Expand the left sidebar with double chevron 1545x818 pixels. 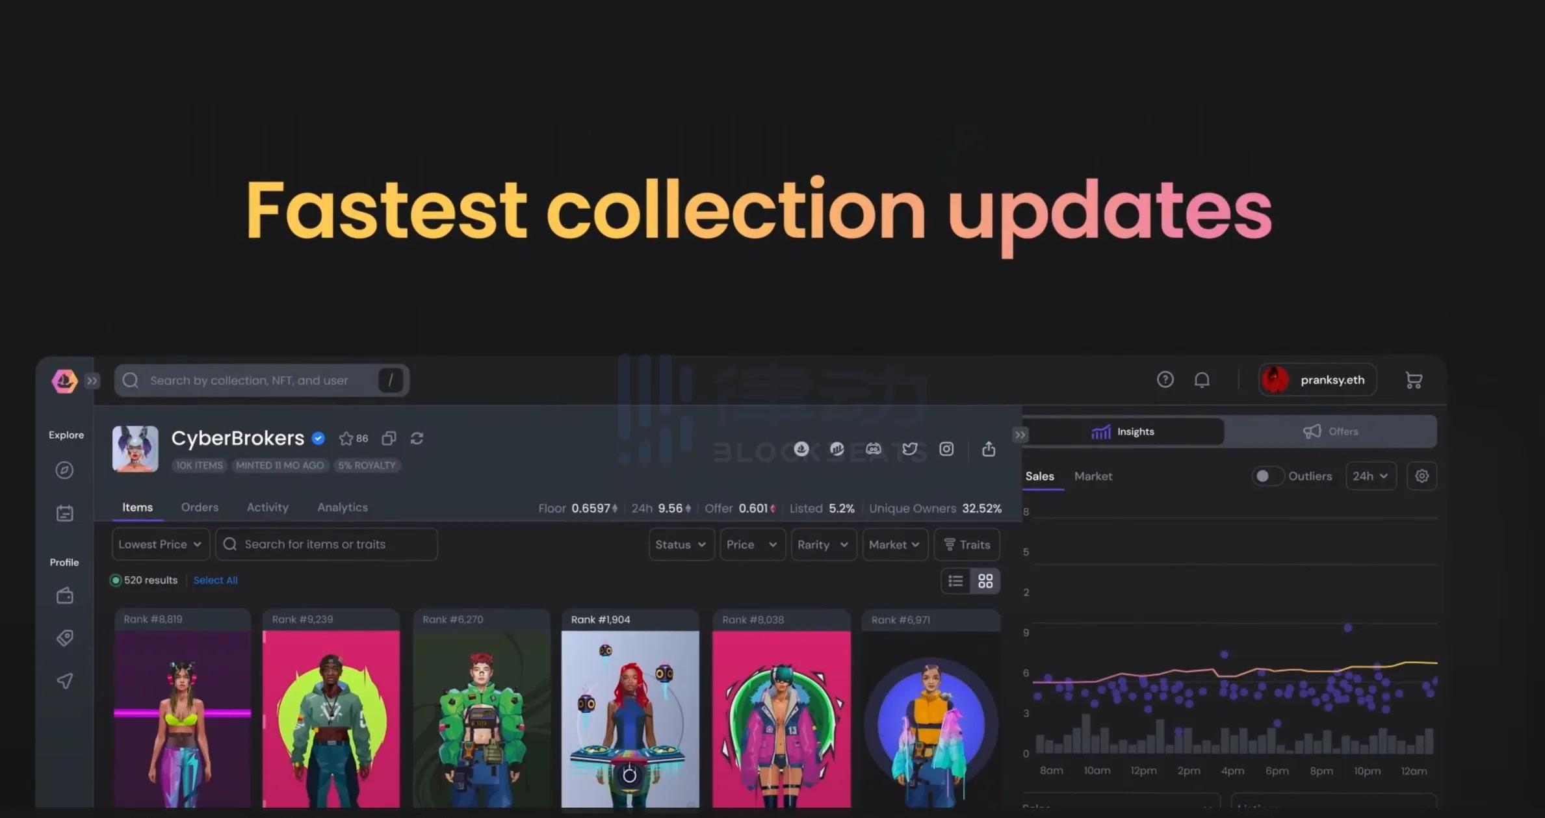tap(92, 381)
